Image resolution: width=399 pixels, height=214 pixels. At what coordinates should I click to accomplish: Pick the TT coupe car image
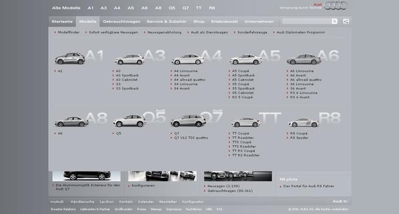point(245,122)
